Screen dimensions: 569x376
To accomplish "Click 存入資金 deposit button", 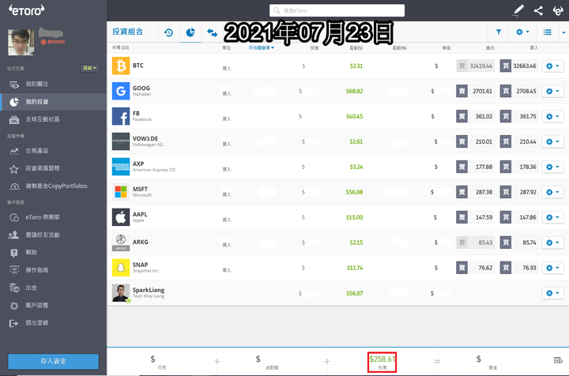I will coord(54,361).
